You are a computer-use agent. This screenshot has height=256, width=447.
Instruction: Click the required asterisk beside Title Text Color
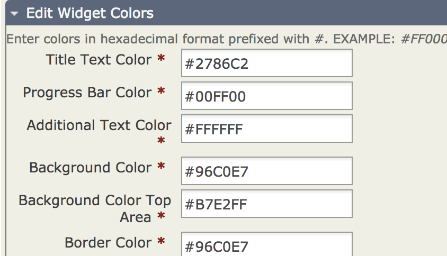click(x=161, y=60)
